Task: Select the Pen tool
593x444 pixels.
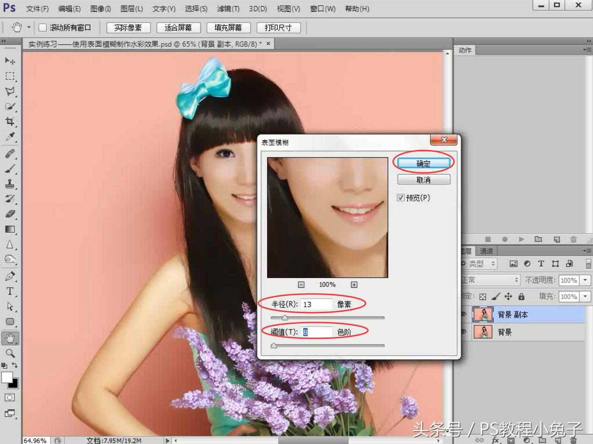Action: click(x=9, y=276)
